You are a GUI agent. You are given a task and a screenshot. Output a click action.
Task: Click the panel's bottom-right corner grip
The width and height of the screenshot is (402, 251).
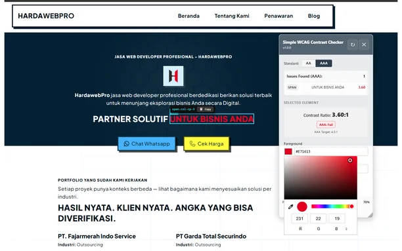pyautogui.click(x=370, y=215)
